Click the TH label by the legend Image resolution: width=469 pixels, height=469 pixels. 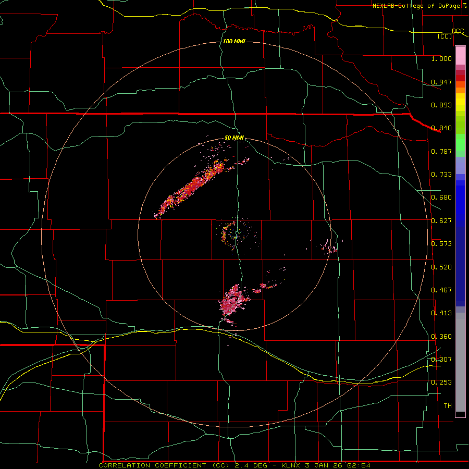pos(448,406)
